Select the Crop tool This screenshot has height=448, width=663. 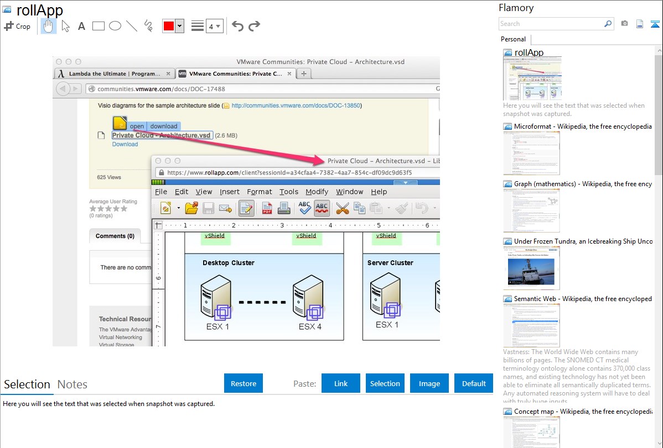(x=17, y=26)
